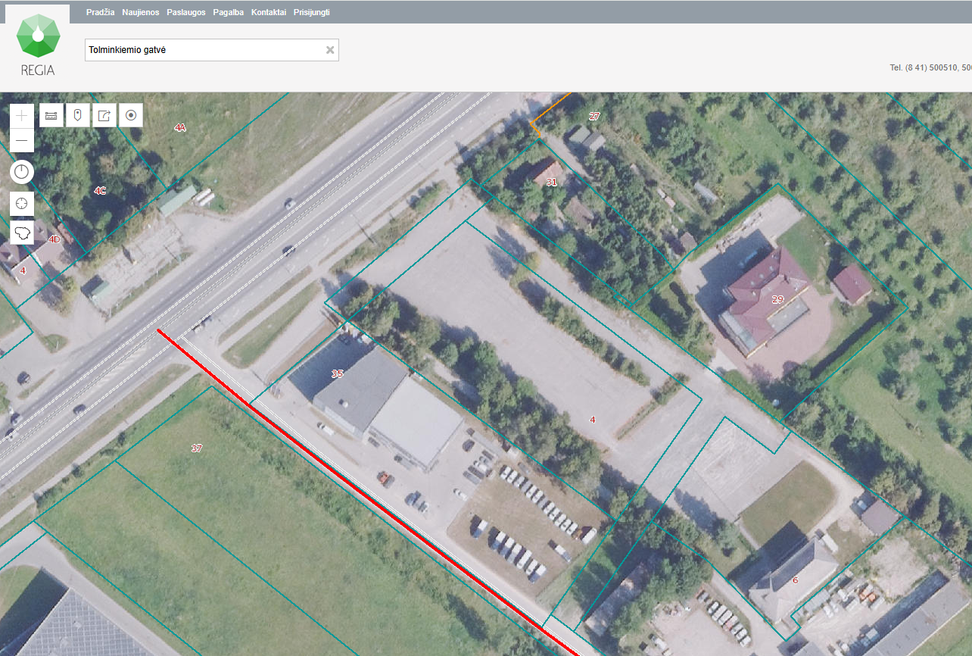Viewport: 972px width, 656px height.
Task: Click address label 35 on the map
Action: (338, 374)
